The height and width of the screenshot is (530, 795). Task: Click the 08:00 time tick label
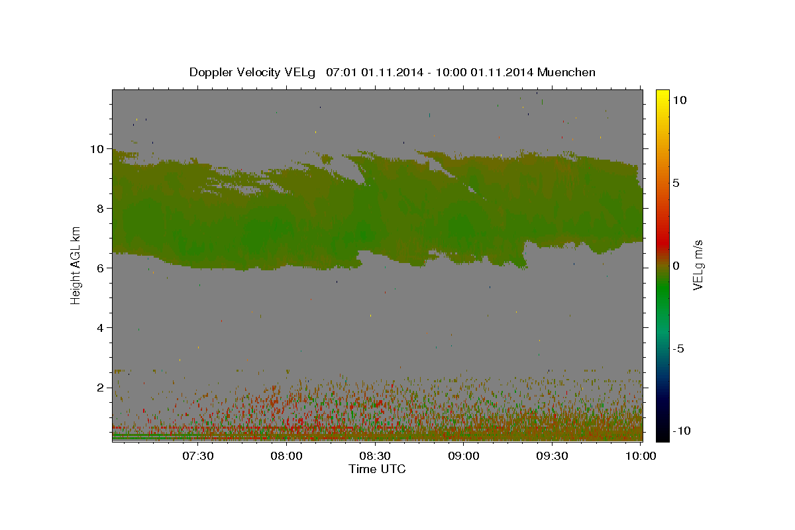click(x=287, y=456)
